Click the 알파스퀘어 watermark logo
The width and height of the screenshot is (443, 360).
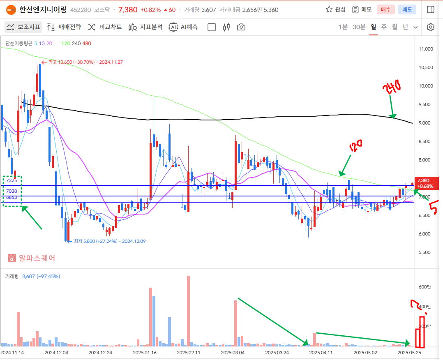[32, 258]
